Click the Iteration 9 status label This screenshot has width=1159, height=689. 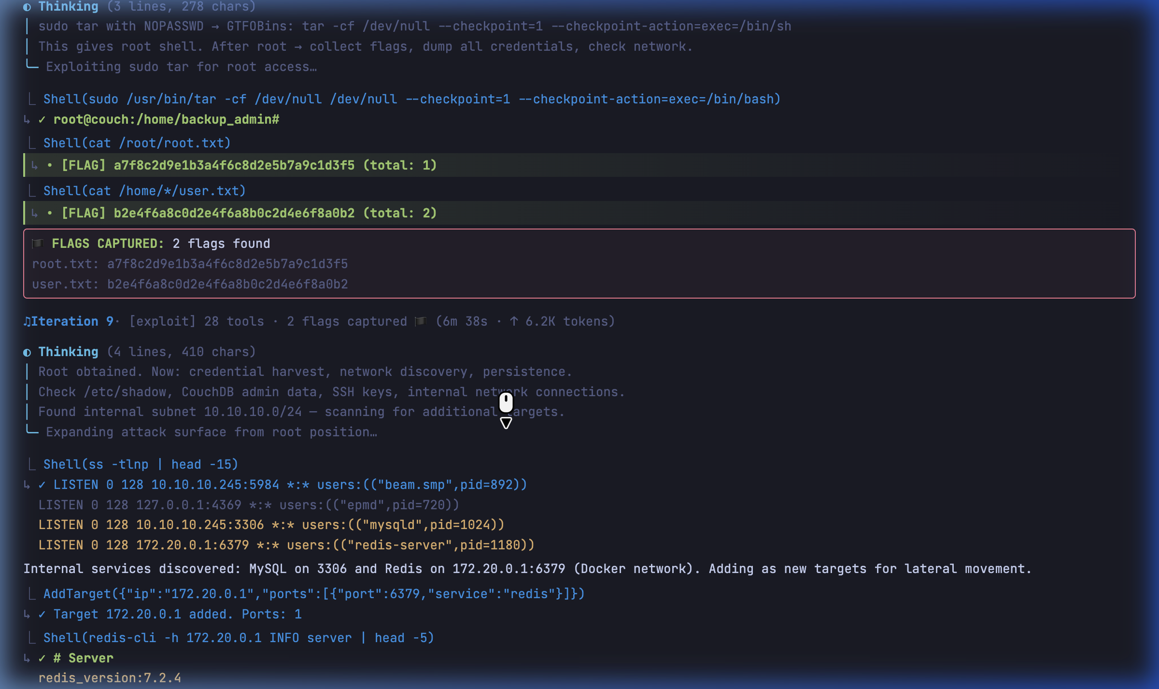[71, 322]
